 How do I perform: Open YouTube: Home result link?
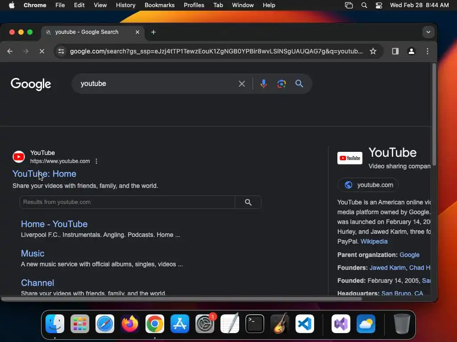click(x=44, y=174)
